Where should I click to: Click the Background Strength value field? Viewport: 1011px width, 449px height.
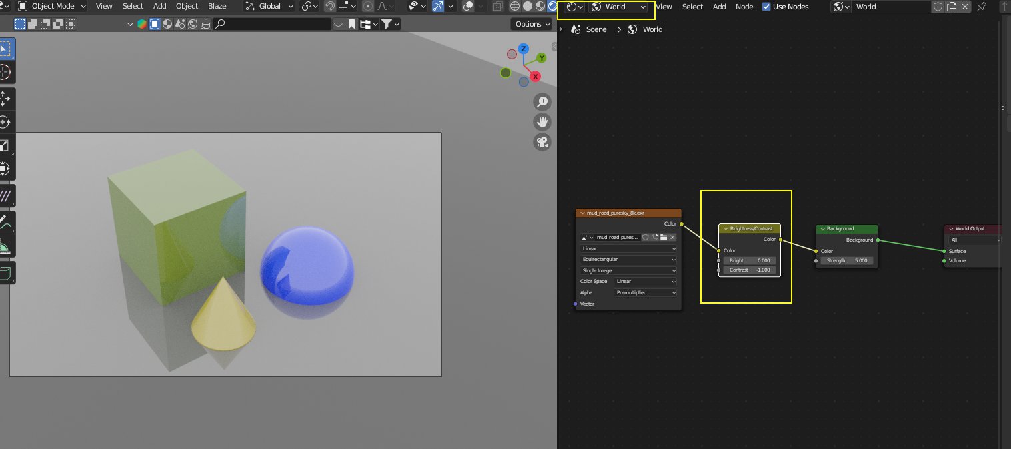[x=847, y=260]
